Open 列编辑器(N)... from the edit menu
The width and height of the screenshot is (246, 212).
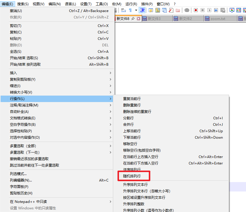[x=57, y=180]
